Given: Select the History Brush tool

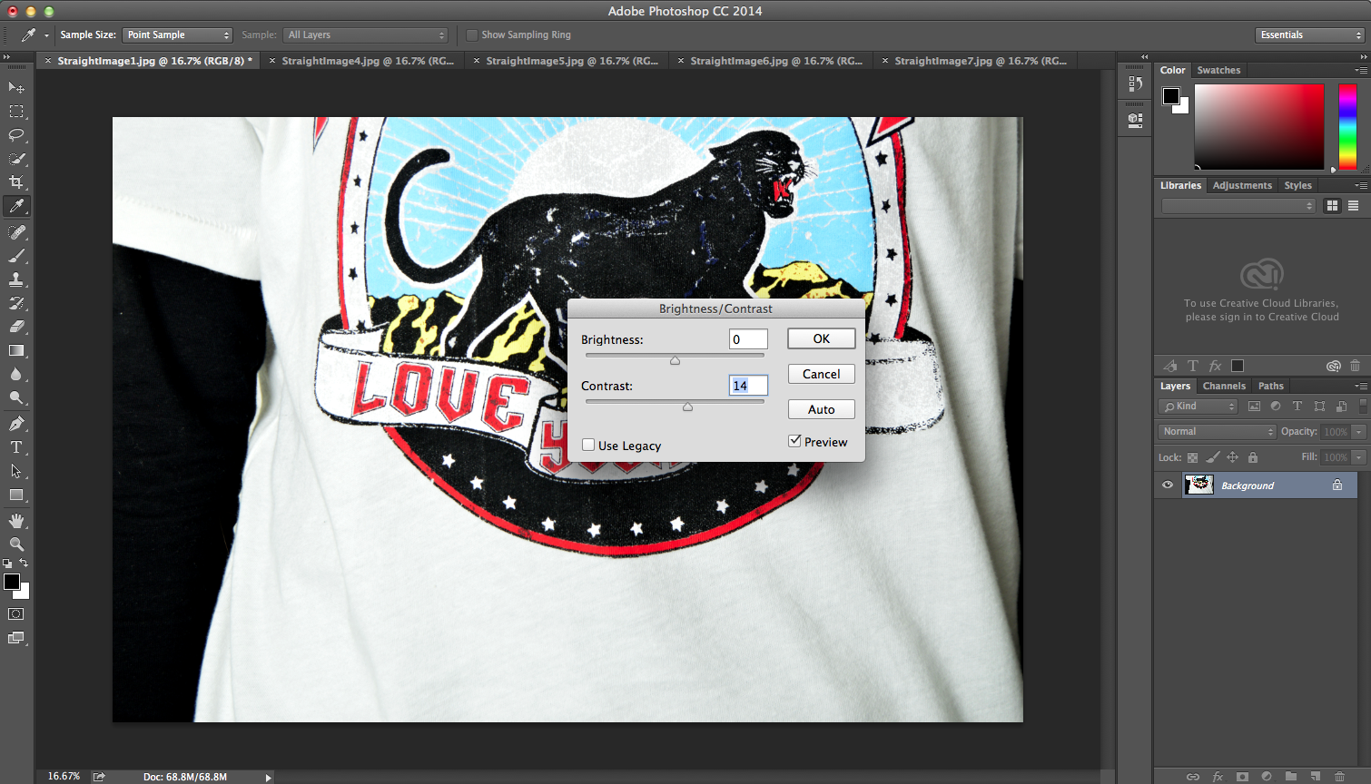Looking at the screenshot, I should [16, 303].
